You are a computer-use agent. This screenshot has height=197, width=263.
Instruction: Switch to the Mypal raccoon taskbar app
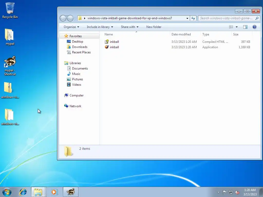[70, 192]
